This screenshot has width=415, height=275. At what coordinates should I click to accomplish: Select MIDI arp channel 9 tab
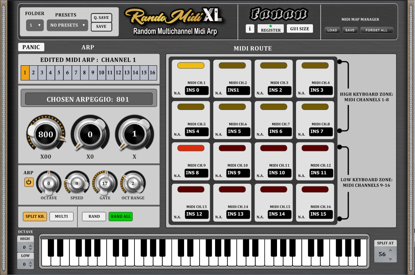[x=93, y=73]
